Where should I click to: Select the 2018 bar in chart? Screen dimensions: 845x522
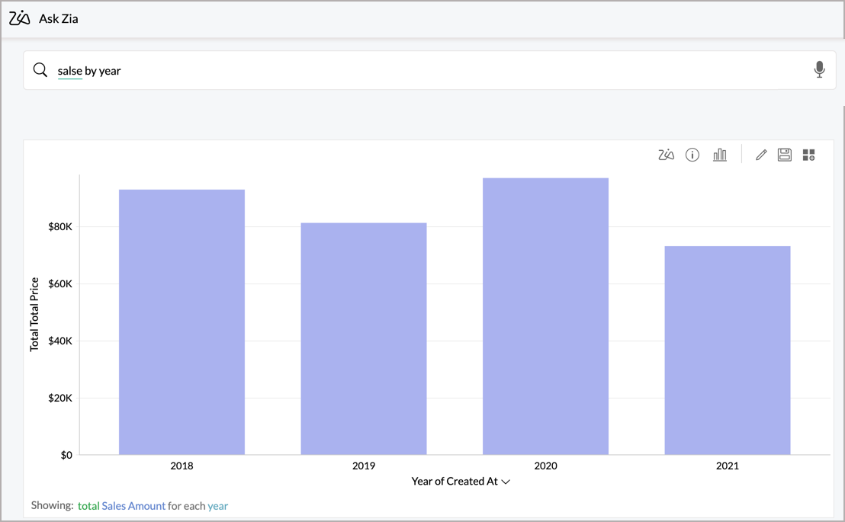[x=182, y=322]
